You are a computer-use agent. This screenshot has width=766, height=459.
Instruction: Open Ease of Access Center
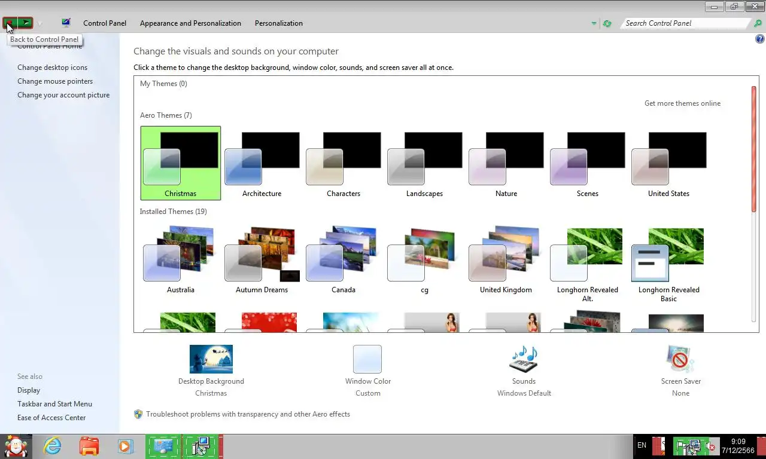point(51,418)
